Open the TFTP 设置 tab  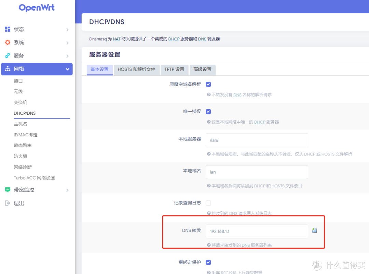click(x=175, y=70)
